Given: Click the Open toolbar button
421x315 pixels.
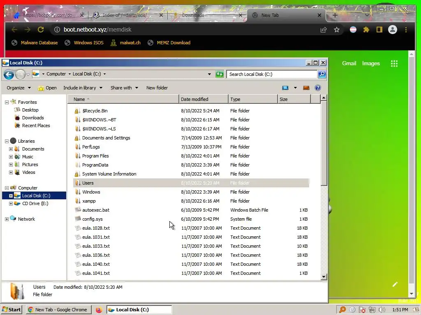Looking at the screenshot, I should (x=47, y=88).
